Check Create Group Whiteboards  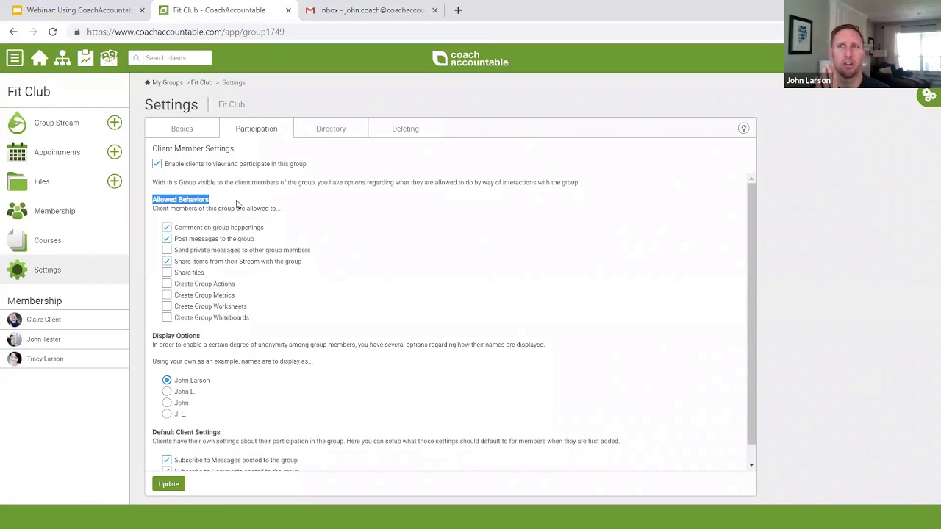pos(167,317)
